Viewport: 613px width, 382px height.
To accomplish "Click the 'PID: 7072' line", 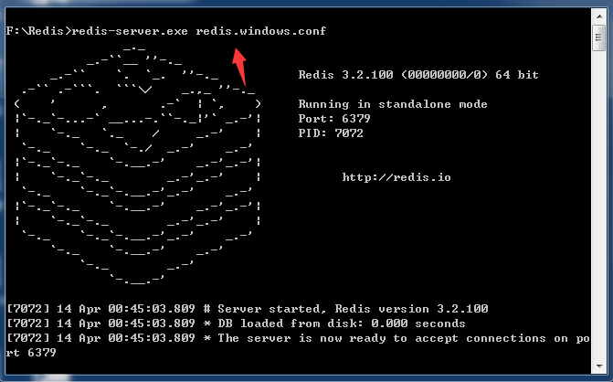I will [331, 133].
